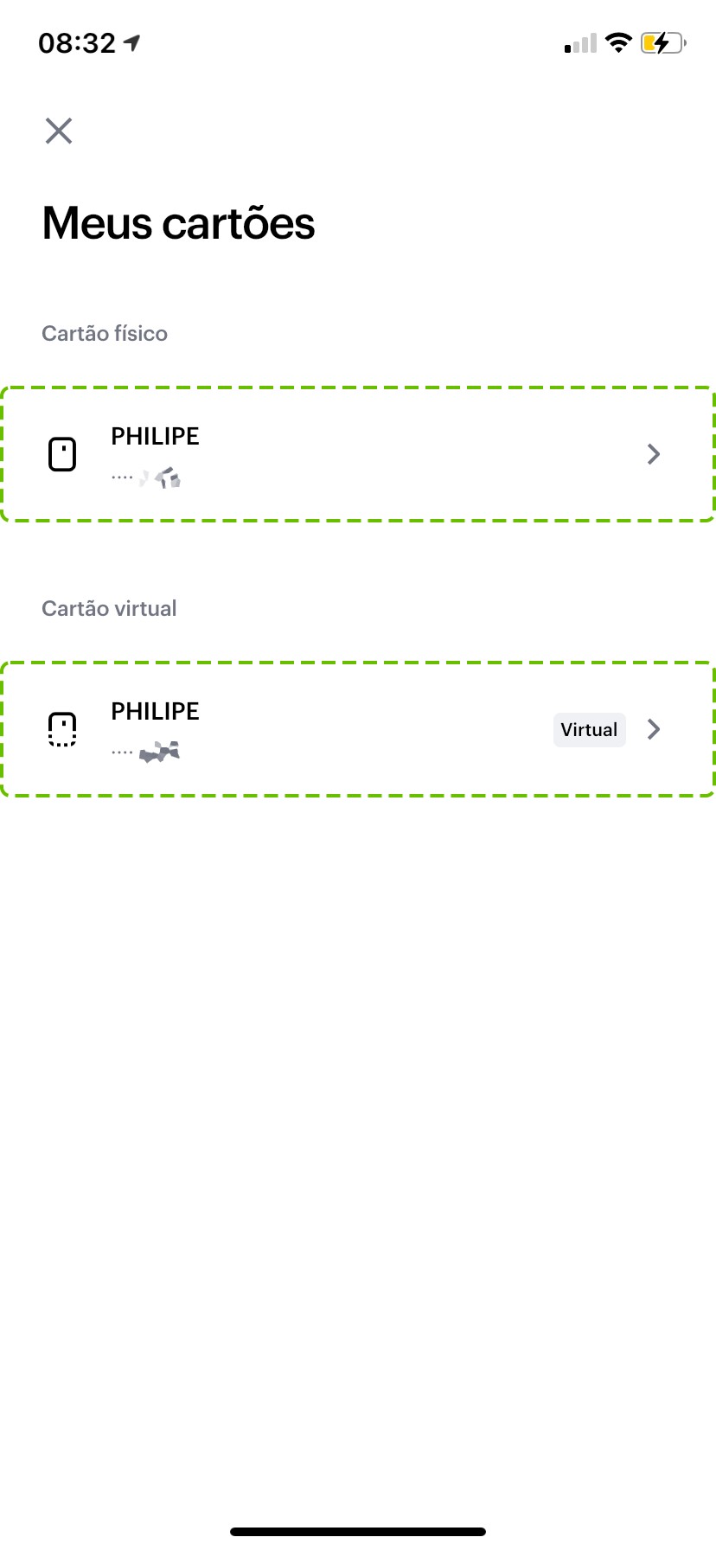Open PHILIPE under Cartão físico
Screen dimensions: 716x1550
click(156, 437)
